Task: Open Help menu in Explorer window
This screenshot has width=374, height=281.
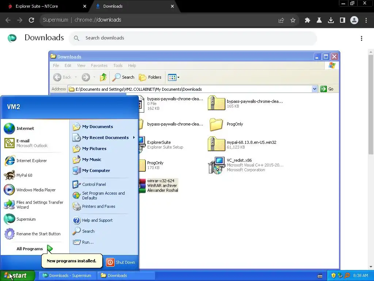Action: [x=132, y=65]
